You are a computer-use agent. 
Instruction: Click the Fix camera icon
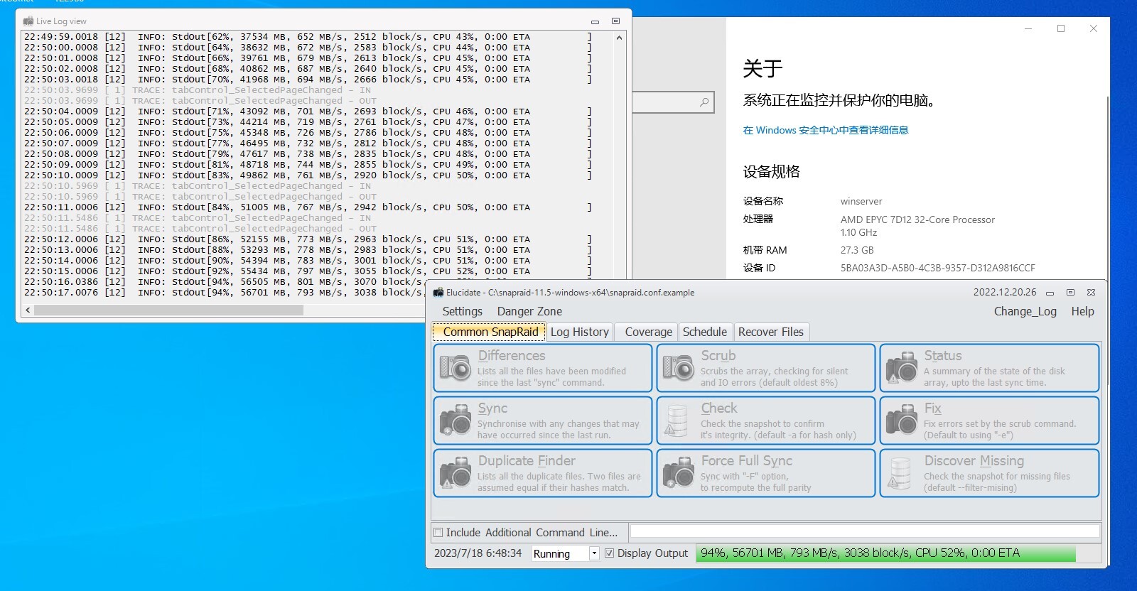[902, 421]
